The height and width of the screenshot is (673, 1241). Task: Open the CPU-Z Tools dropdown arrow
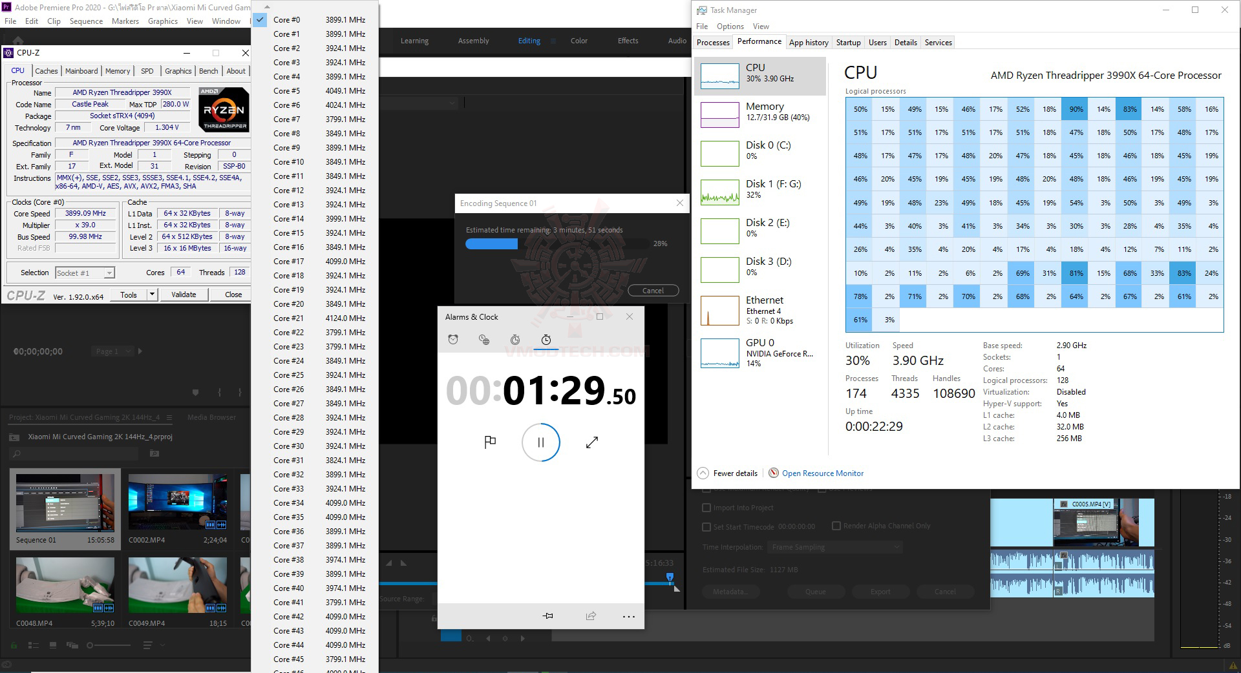[153, 295]
